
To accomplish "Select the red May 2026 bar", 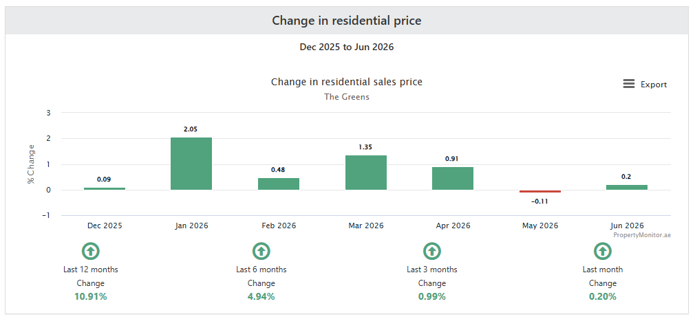I will click(x=540, y=191).
